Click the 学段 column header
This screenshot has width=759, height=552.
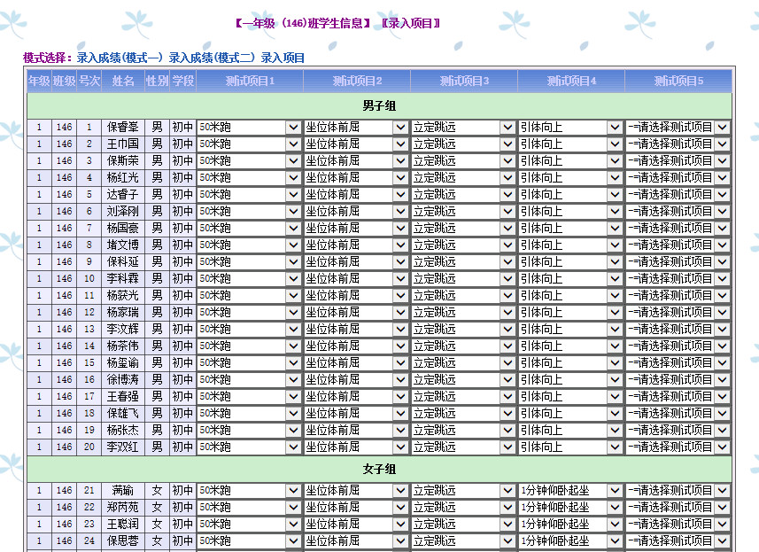183,81
